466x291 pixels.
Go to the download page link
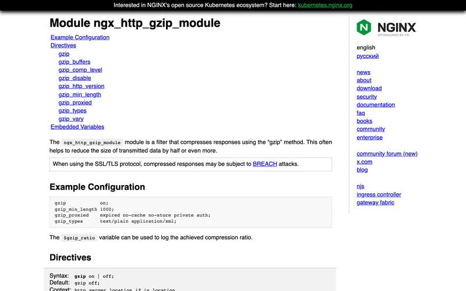(x=369, y=88)
